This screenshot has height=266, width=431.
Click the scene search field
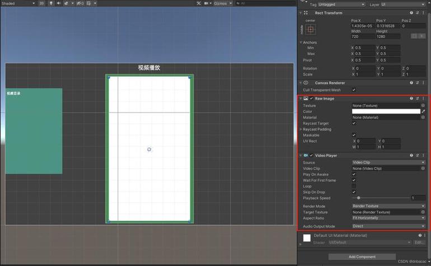pos(265,3)
